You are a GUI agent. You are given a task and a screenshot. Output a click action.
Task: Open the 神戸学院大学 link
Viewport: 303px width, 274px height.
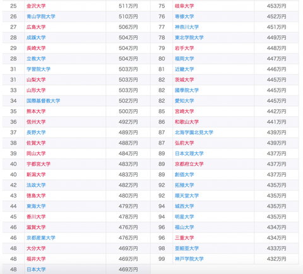189,259
